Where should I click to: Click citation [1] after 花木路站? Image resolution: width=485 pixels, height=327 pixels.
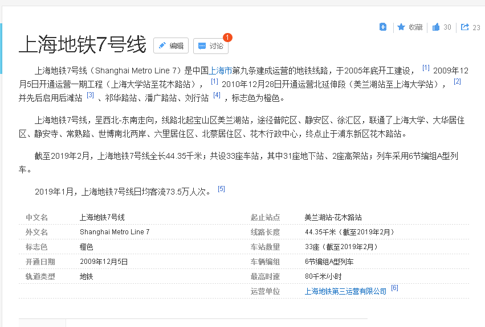[x=214, y=81]
